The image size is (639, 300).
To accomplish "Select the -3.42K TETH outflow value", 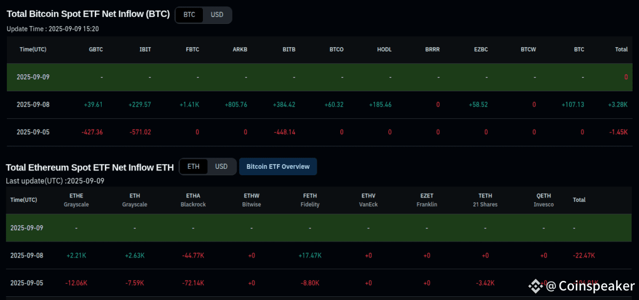I will tap(485, 283).
